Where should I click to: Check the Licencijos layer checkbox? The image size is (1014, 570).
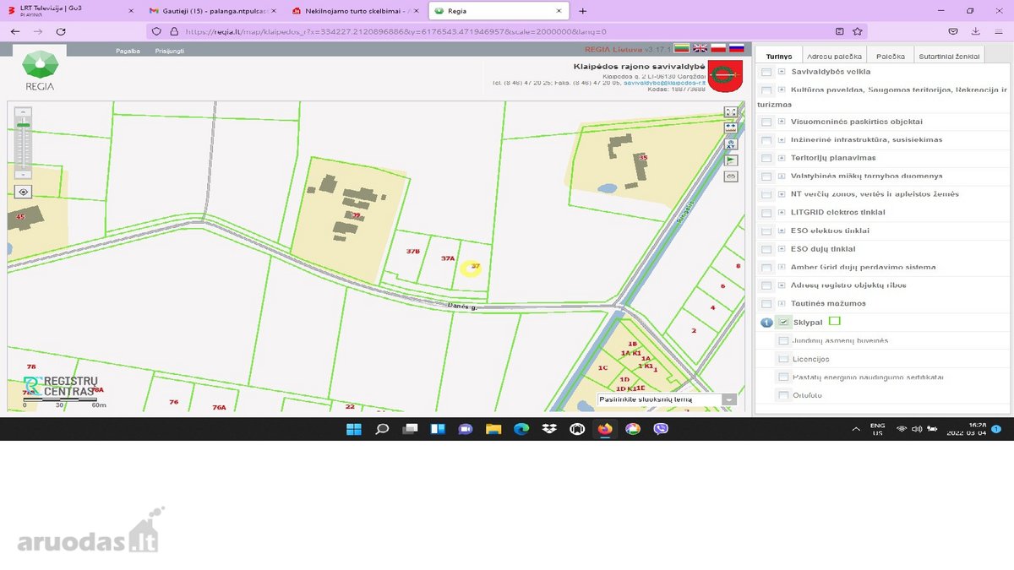(784, 359)
